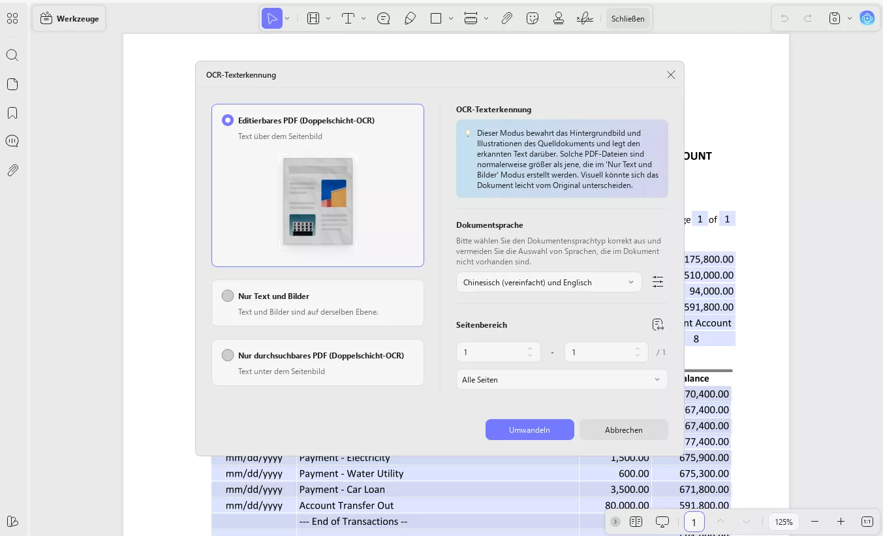The width and height of the screenshot is (883, 536).
Task: Open the attachments paperclip in sidebar
Action: [x=12, y=170]
